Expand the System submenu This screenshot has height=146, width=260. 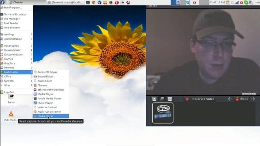point(17,81)
